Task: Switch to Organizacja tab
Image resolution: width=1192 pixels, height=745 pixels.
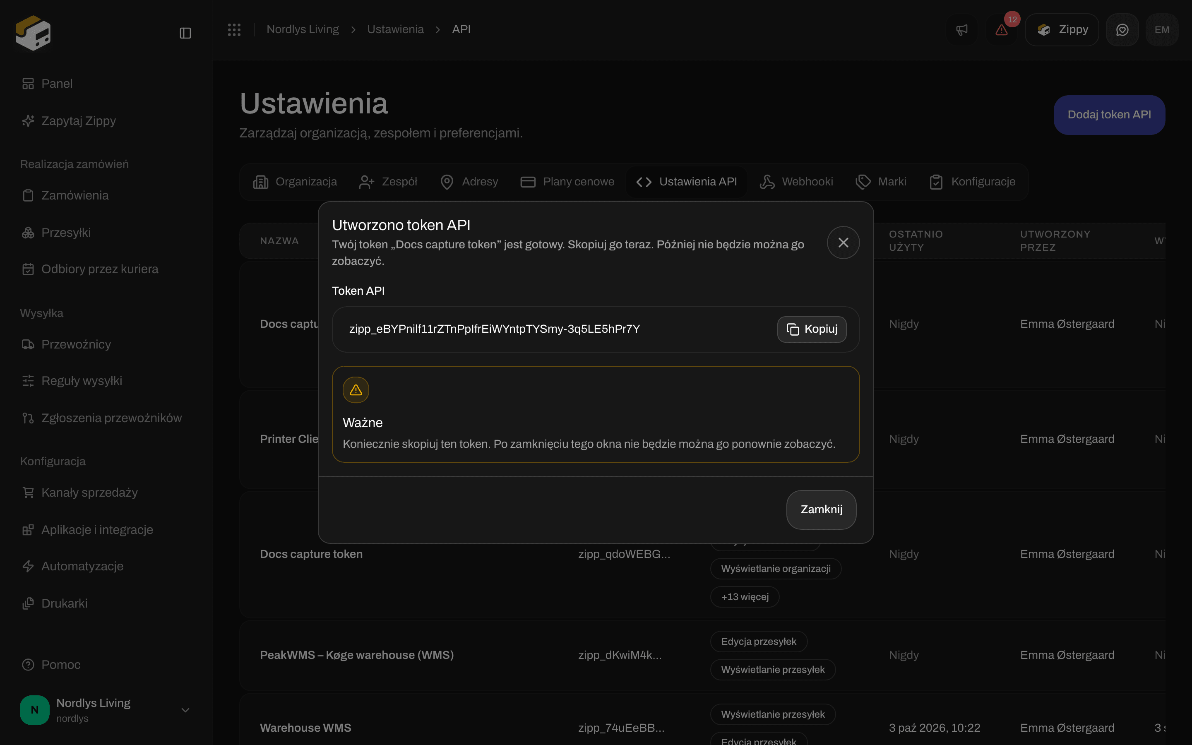Action: 295,182
